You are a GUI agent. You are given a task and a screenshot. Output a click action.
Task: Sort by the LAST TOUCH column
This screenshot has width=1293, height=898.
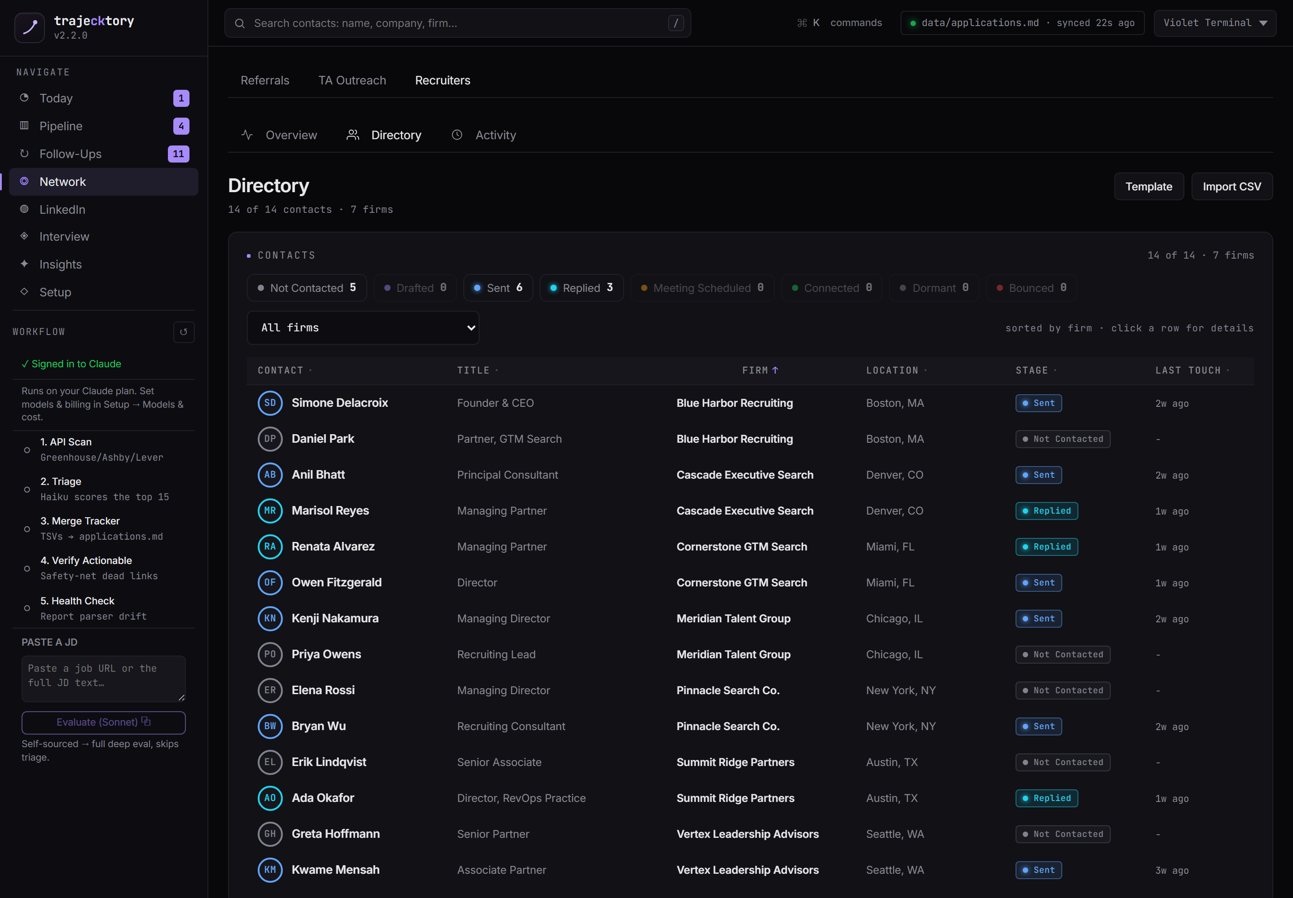pyautogui.click(x=1192, y=370)
